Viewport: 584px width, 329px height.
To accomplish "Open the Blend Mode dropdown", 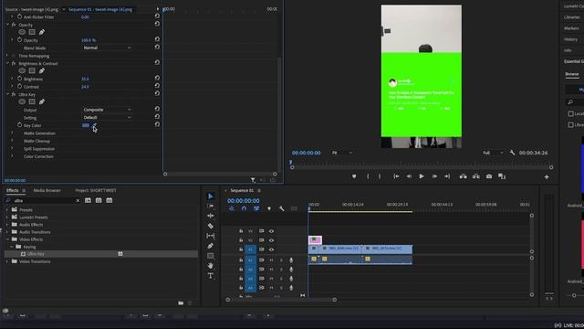I will click(107, 48).
